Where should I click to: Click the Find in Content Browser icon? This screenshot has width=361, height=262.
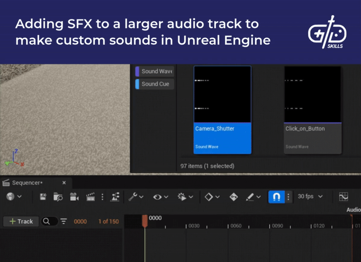pyautogui.click(x=57, y=197)
